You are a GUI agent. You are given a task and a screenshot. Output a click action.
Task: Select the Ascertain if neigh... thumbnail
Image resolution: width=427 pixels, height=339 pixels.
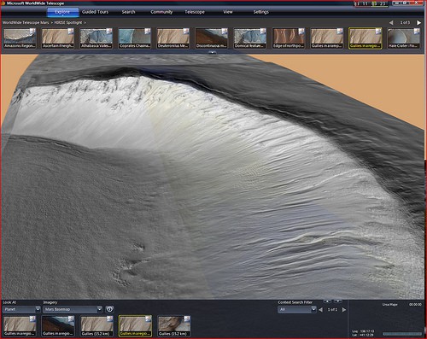(x=58, y=38)
